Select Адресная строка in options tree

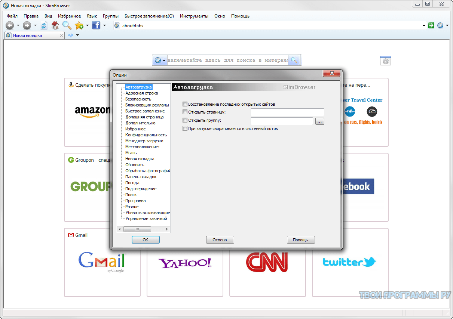[142, 93]
